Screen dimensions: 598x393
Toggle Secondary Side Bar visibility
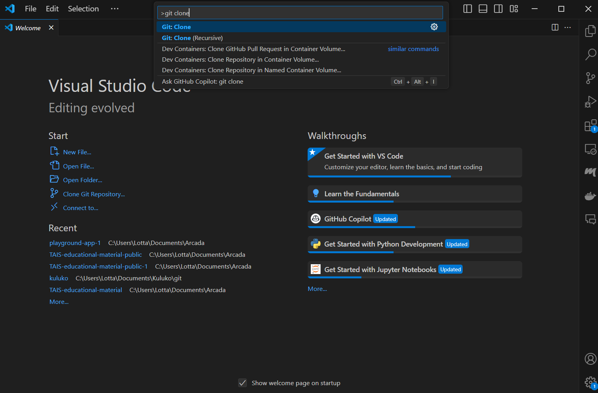(498, 9)
